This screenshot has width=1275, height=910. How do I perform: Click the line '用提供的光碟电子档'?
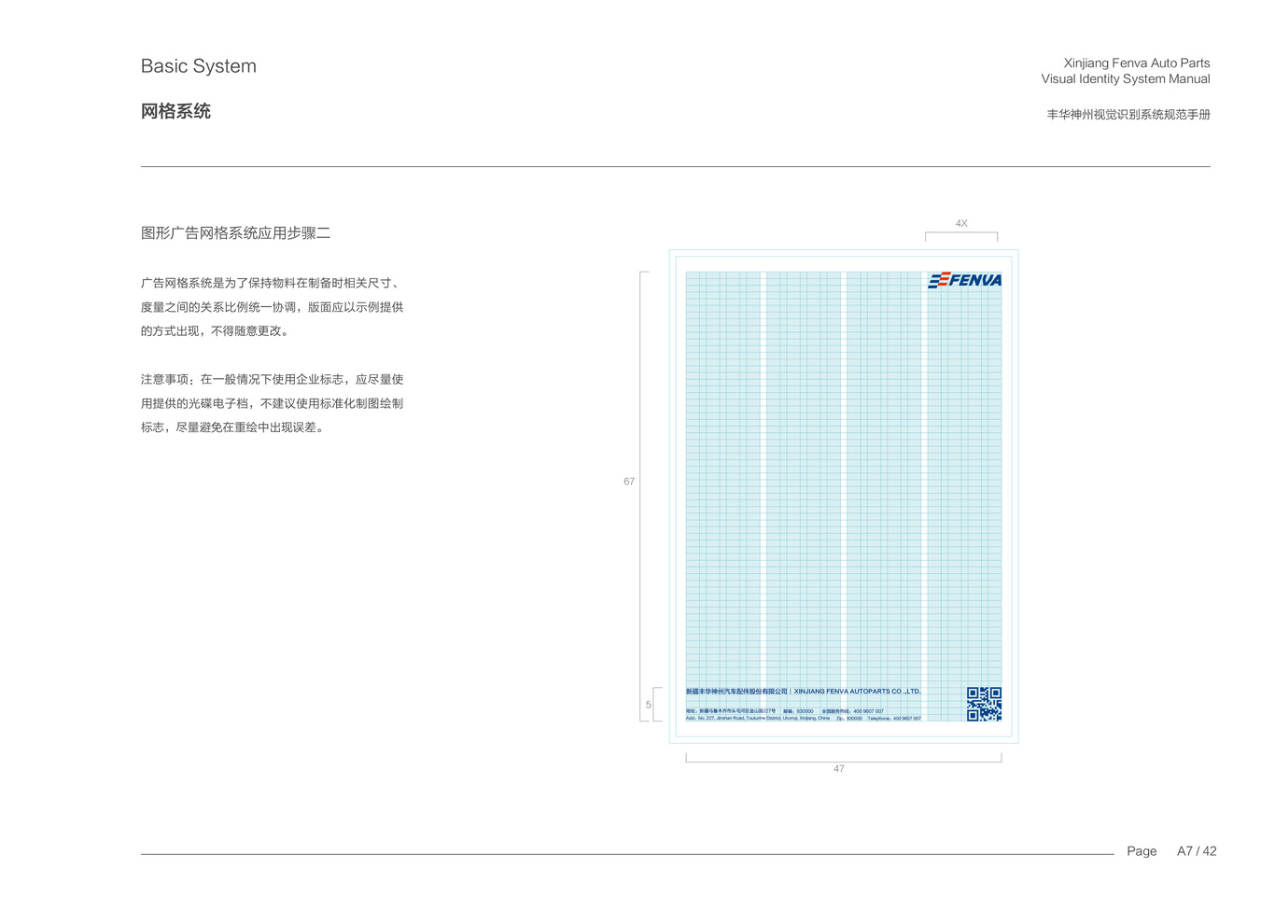pyautogui.click(x=272, y=404)
